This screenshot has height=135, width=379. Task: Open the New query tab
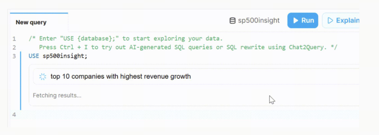[x=31, y=22]
